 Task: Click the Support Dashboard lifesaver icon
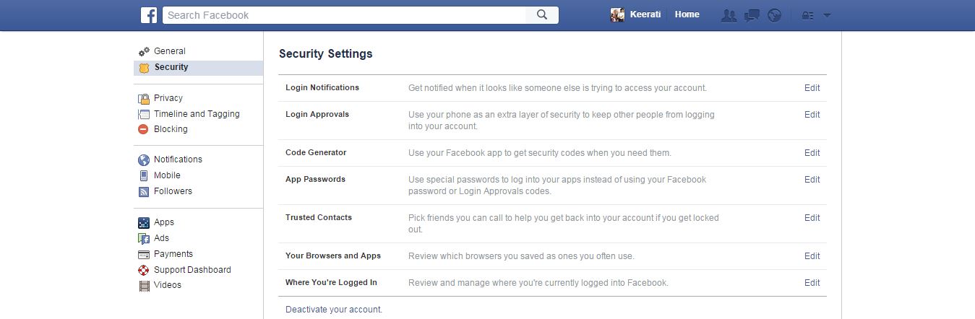coord(144,270)
